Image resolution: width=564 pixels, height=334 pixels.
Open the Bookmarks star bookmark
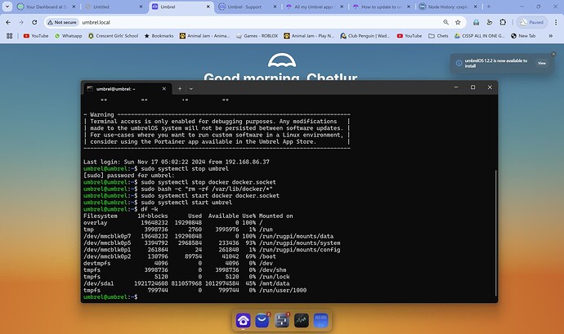pos(159,36)
